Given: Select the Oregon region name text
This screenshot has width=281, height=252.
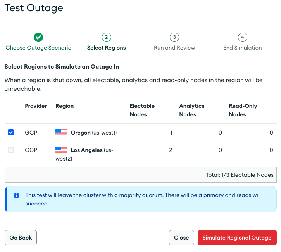Looking at the screenshot, I should pos(80,133).
